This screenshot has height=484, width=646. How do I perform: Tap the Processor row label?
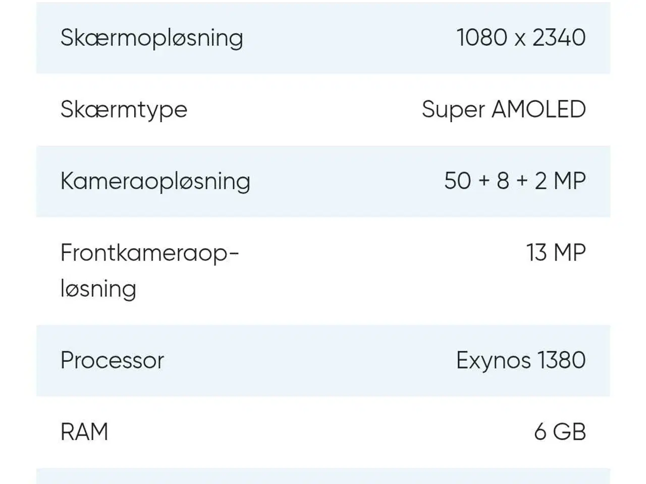coord(112,360)
